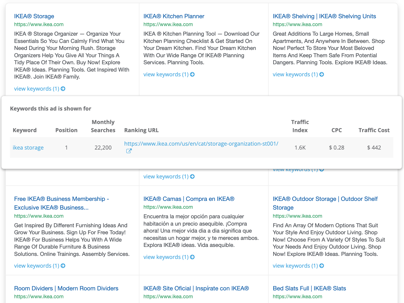Click ikea.com URL under Business Membership ad
Viewport: 404px width, 303px height.
point(39,216)
